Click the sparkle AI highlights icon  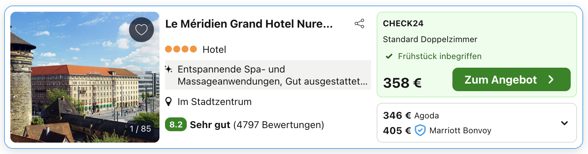(168, 69)
